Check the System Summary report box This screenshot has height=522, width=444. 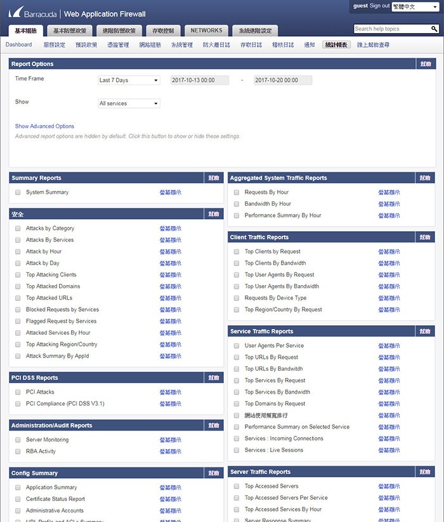point(18,192)
